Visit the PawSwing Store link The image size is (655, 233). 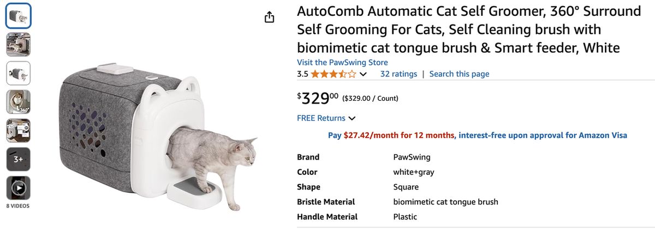(342, 62)
